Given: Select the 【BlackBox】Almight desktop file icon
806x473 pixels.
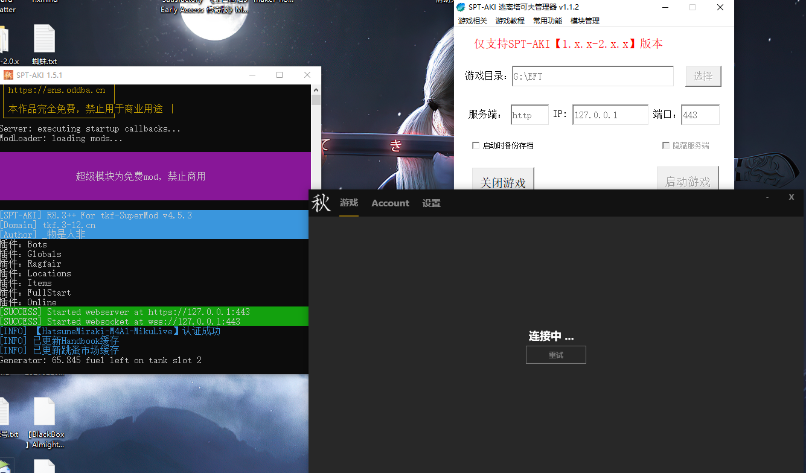Looking at the screenshot, I should click(x=45, y=423).
